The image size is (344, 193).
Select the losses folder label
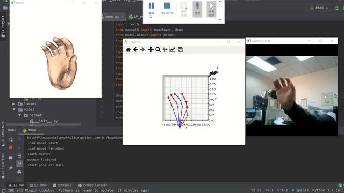[30, 103]
